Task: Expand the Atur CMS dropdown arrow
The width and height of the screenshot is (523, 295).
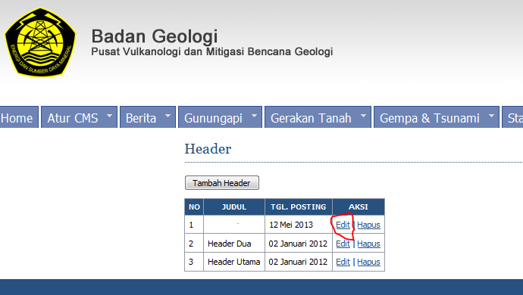Action: 109,116
